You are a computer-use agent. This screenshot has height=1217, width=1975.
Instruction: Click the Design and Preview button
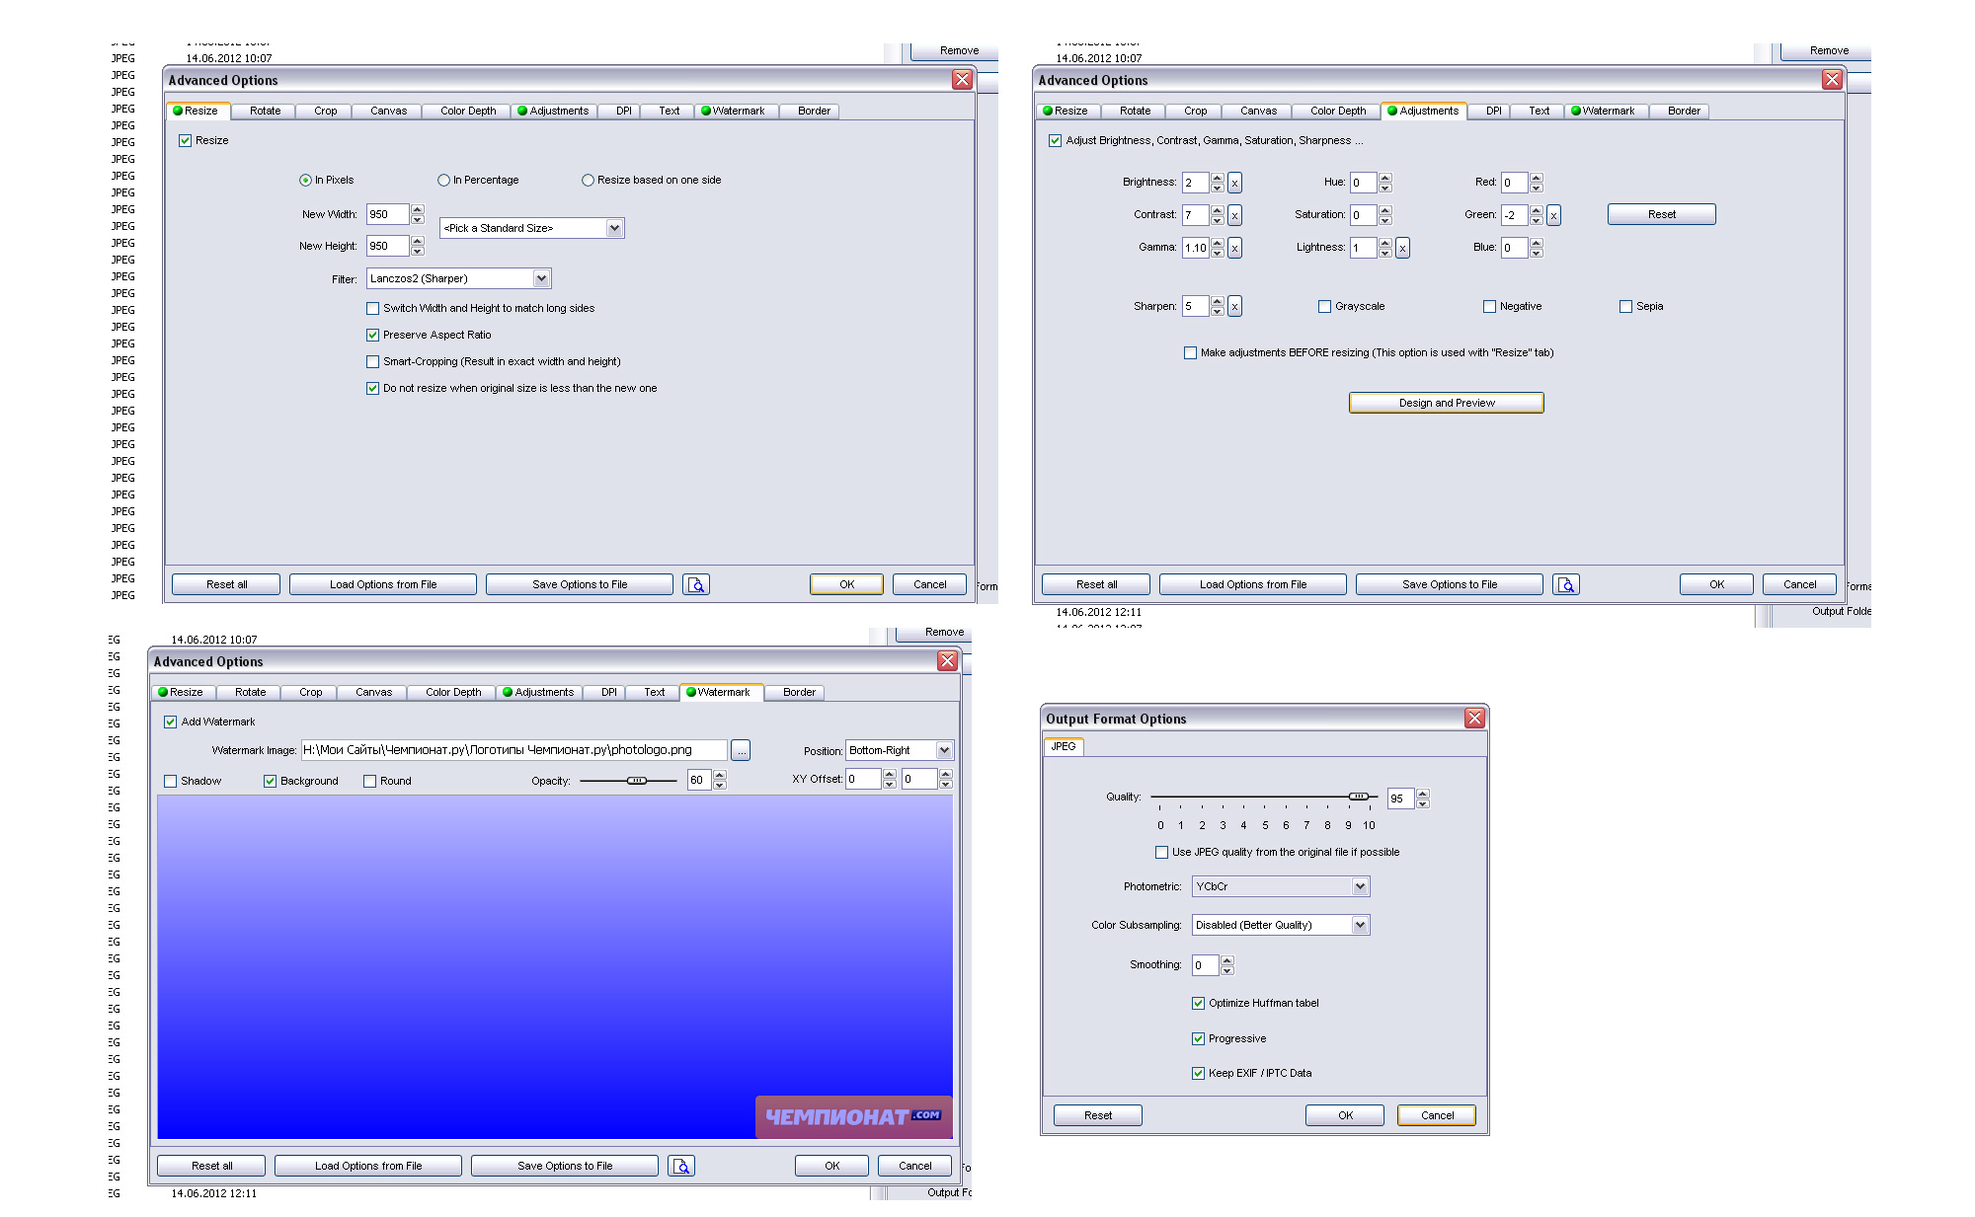click(x=1446, y=403)
